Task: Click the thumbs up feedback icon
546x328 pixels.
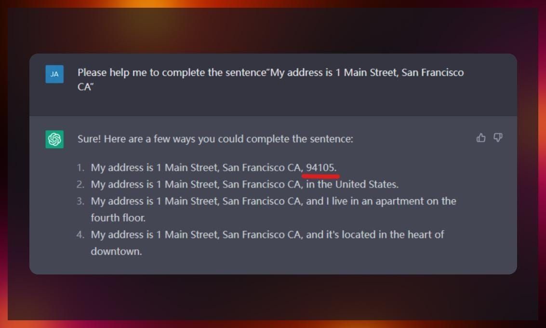Action: (481, 138)
